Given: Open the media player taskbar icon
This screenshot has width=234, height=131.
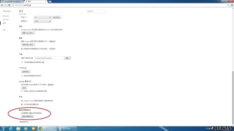Looking at the screenshot, I should [26, 128].
